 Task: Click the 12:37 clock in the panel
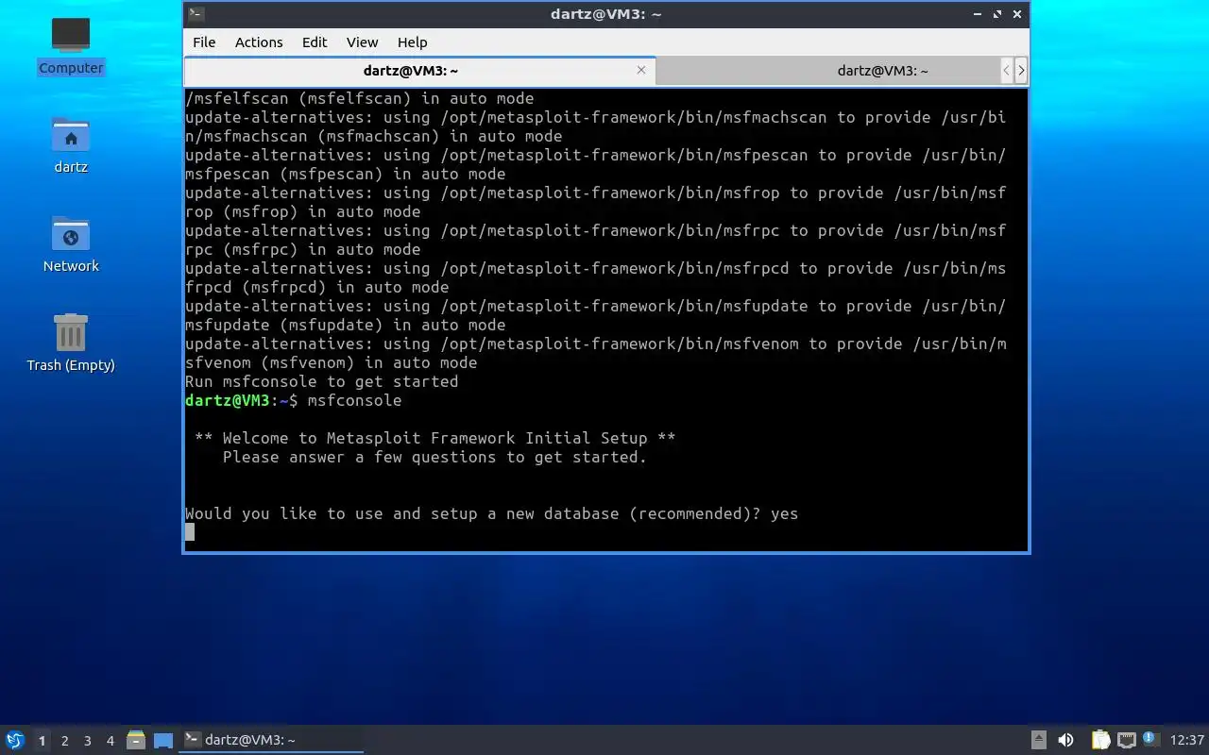(1187, 740)
